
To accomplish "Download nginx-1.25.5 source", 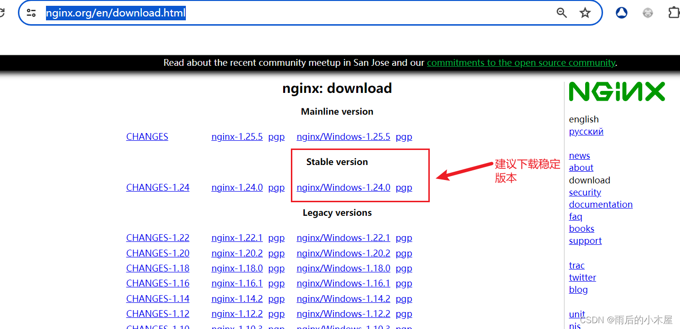I will 237,137.
